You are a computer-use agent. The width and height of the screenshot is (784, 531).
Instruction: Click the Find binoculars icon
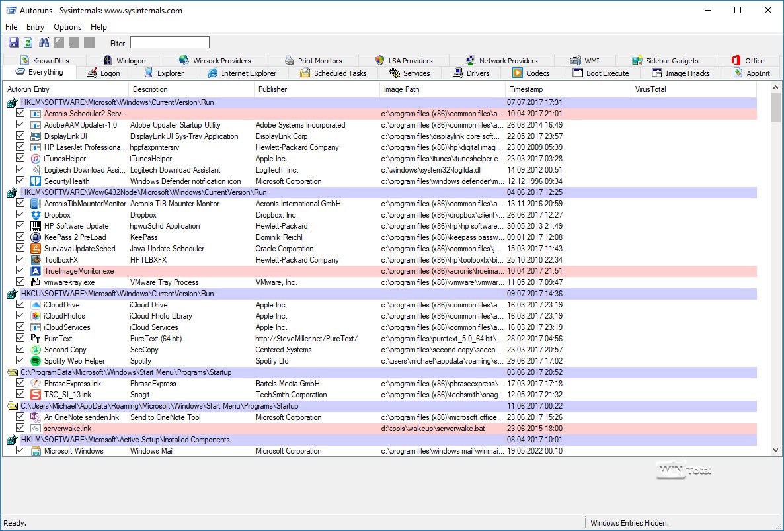coord(44,43)
